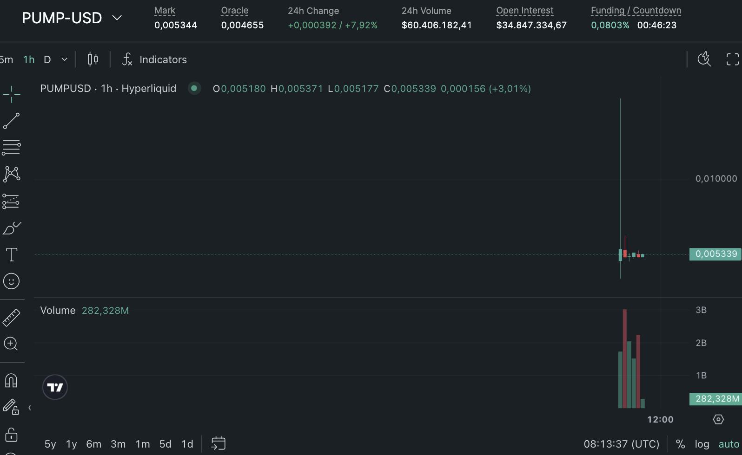Image resolution: width=742 pixels, height=455 pixels.
Task: Click the 08:13:37 (UTC) timezone button
Action: (x=621, y=444)
